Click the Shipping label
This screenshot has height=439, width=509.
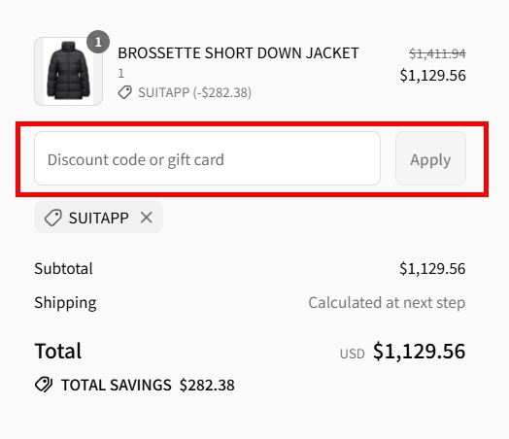[66, 303]
